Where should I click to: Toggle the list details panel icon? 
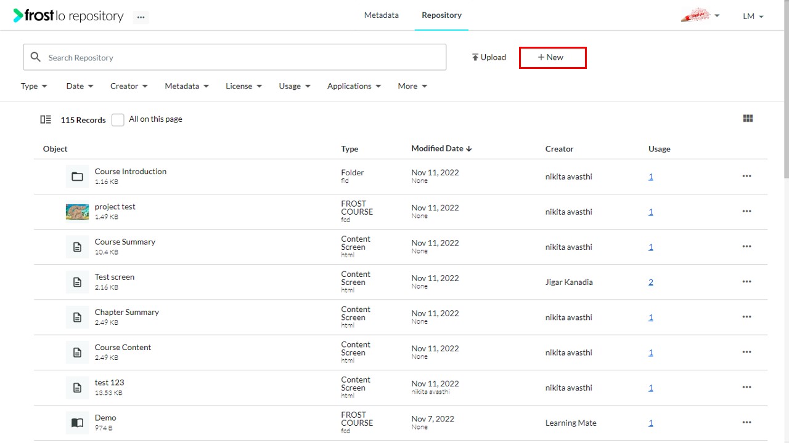pyautogui.click(x=46, y=119)
